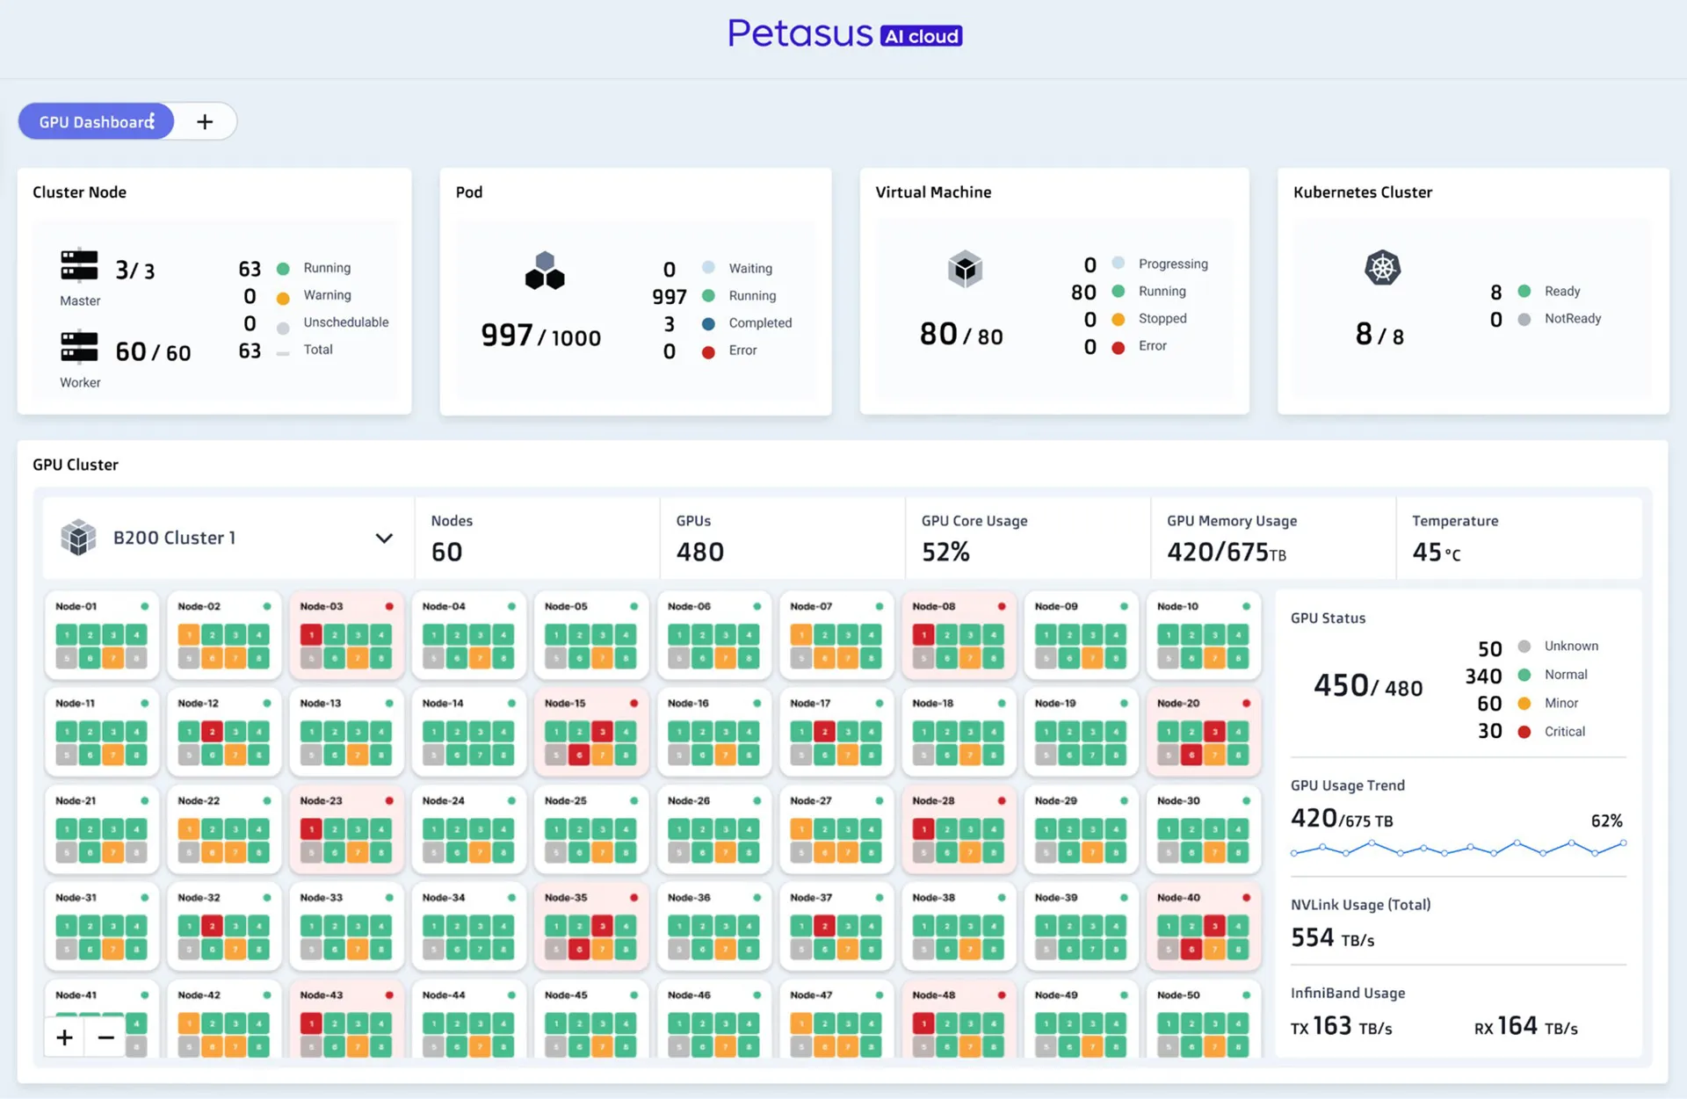Expand the B200 Cluster 1 selector
The image size is (1687, 1099).
click(x=384, y=538)
